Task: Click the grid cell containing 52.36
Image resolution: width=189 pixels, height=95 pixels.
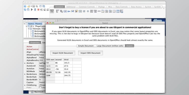Action: (x=59, y=72)
